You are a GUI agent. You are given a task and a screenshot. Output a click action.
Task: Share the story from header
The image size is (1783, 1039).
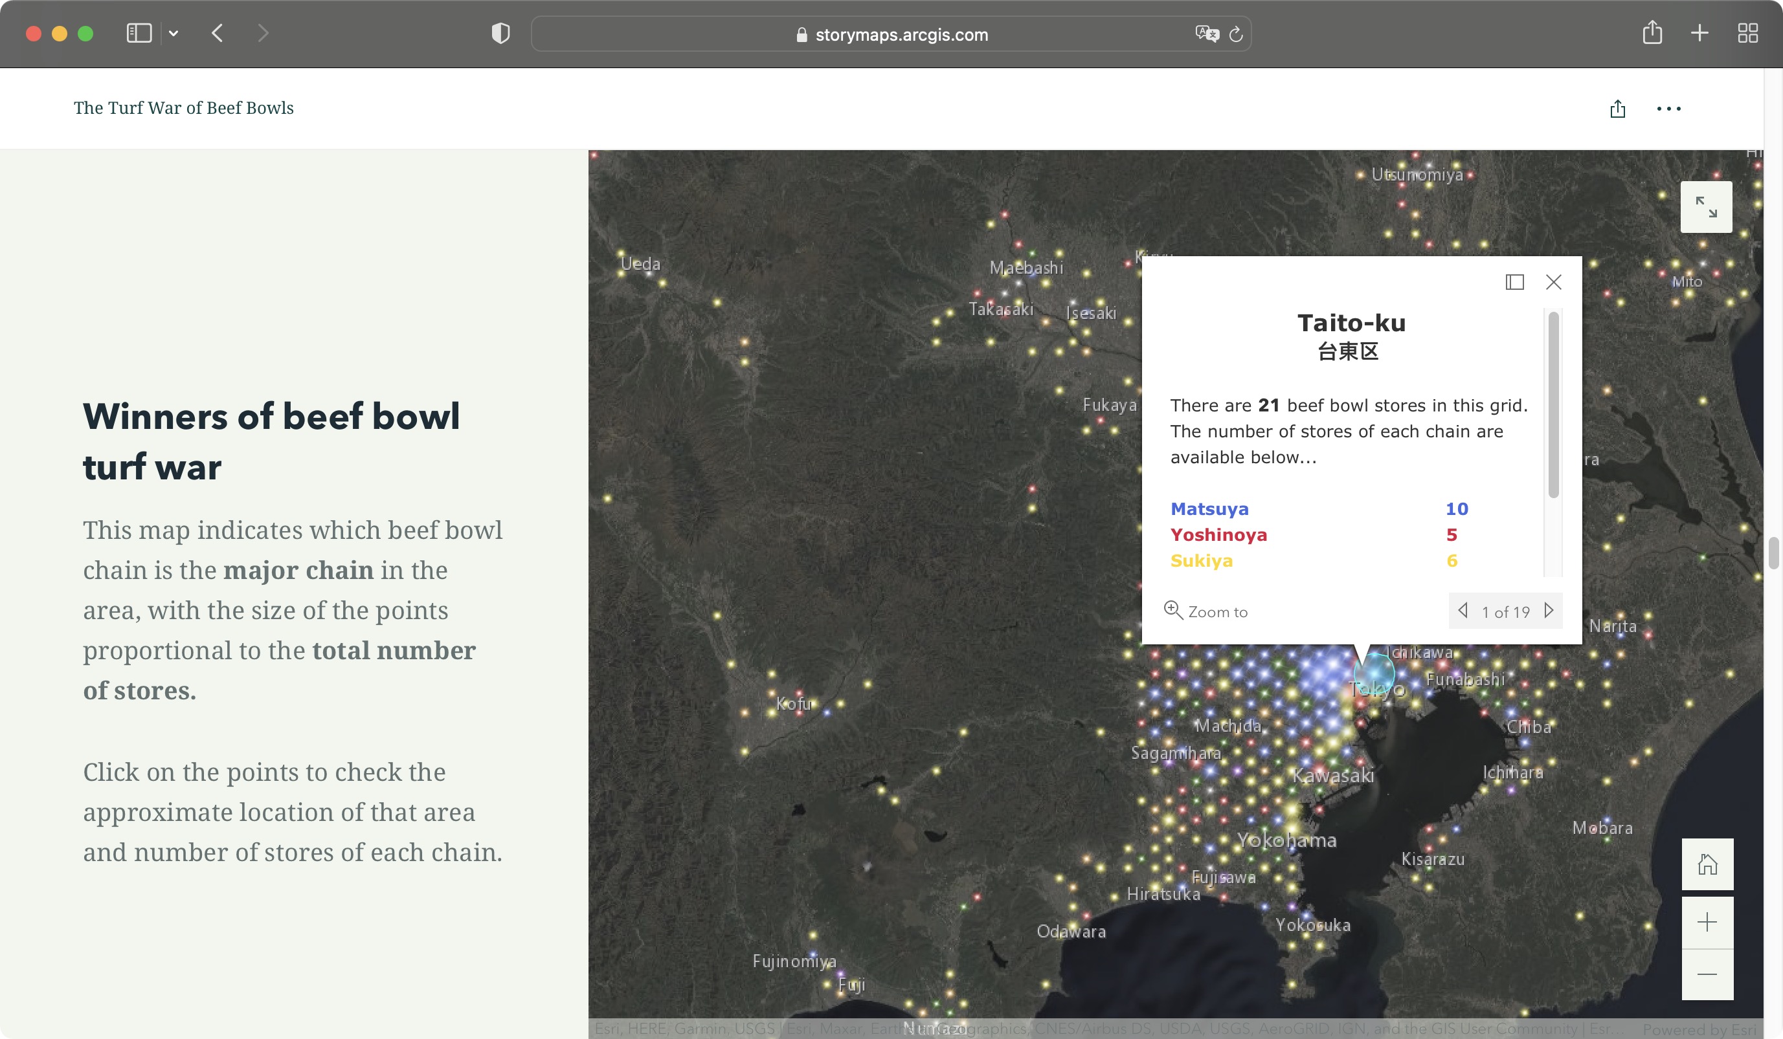point(1617,109)
